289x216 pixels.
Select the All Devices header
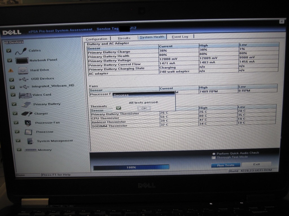pyautogui.click(x=14, y=42)
